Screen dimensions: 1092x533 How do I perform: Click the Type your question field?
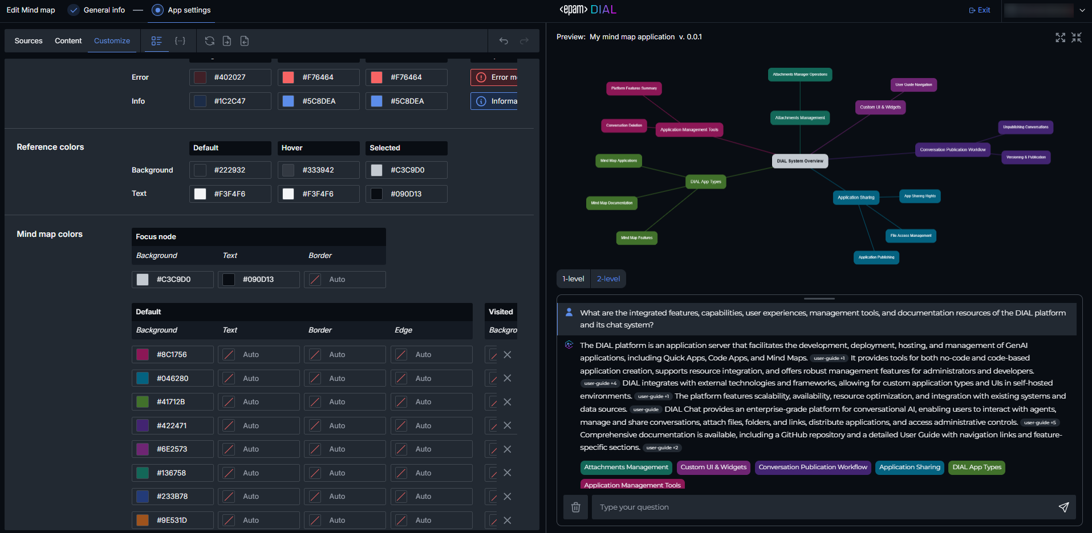[x=821, y=507]
